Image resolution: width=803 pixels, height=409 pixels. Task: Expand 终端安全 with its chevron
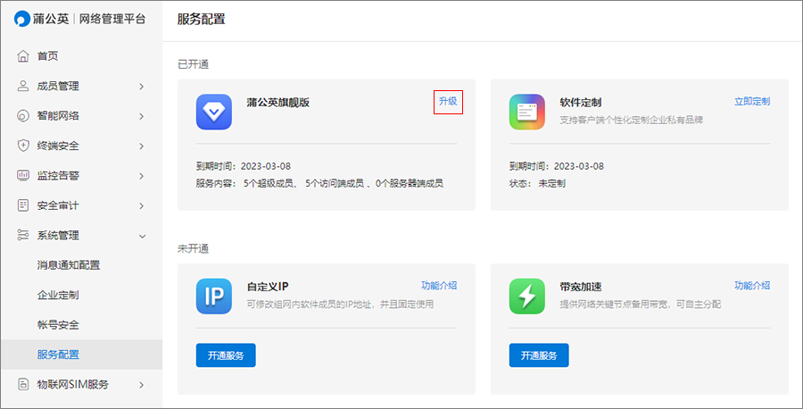click(142, 146)
